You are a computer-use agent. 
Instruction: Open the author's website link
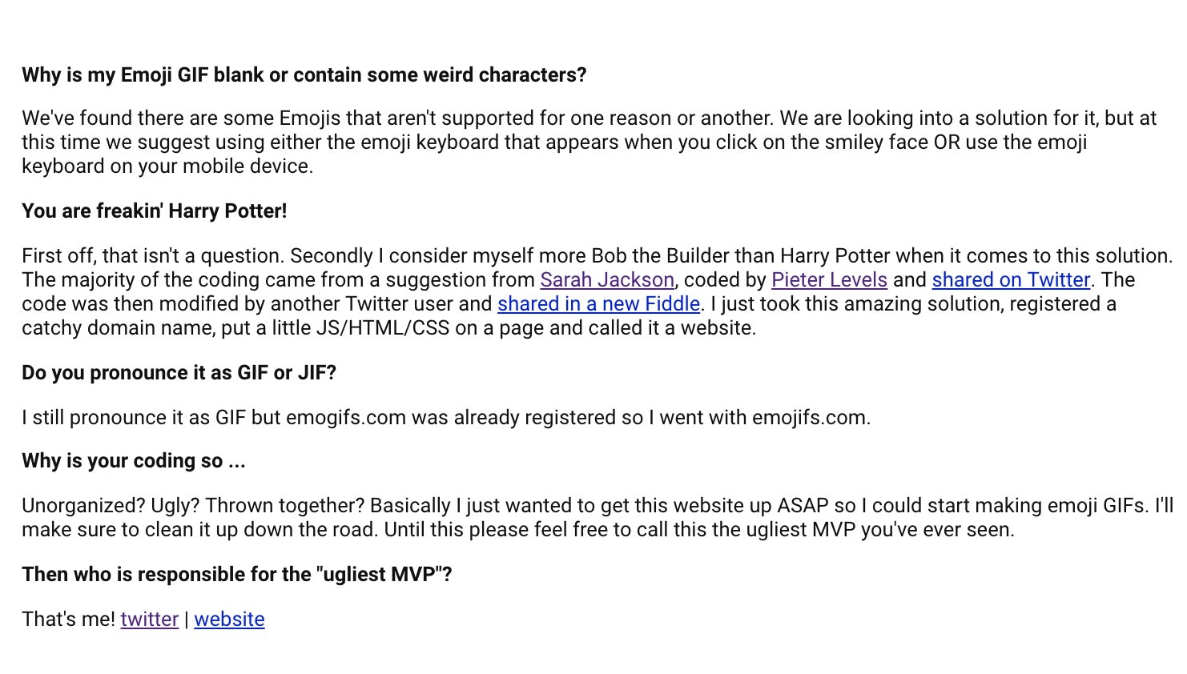(x=229, y=620)
